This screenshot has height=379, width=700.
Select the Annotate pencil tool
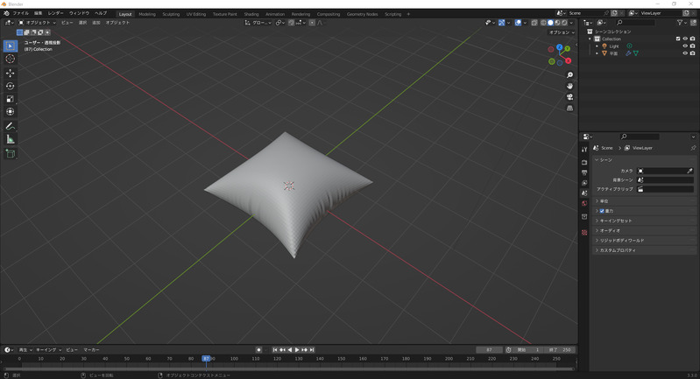(x=11, y=126)
